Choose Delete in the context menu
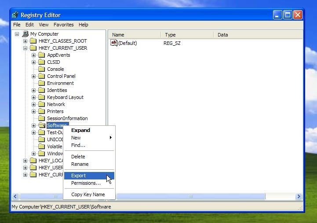317x223 pixels. (89, 157)
